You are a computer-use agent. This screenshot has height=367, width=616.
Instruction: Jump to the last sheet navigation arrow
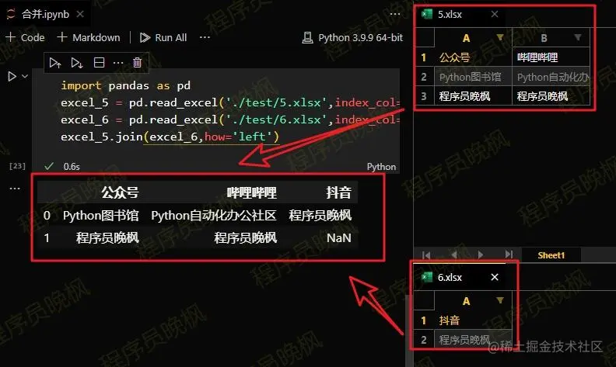tap(509, 254)
